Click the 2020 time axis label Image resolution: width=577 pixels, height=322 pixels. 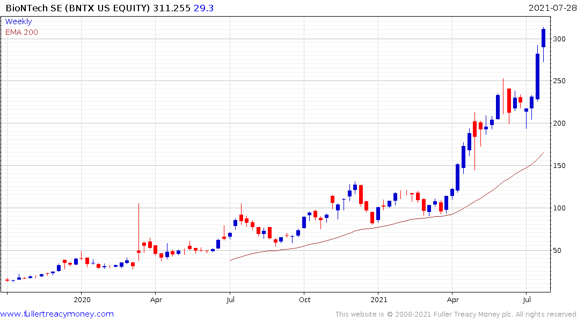tap(82, 299)
